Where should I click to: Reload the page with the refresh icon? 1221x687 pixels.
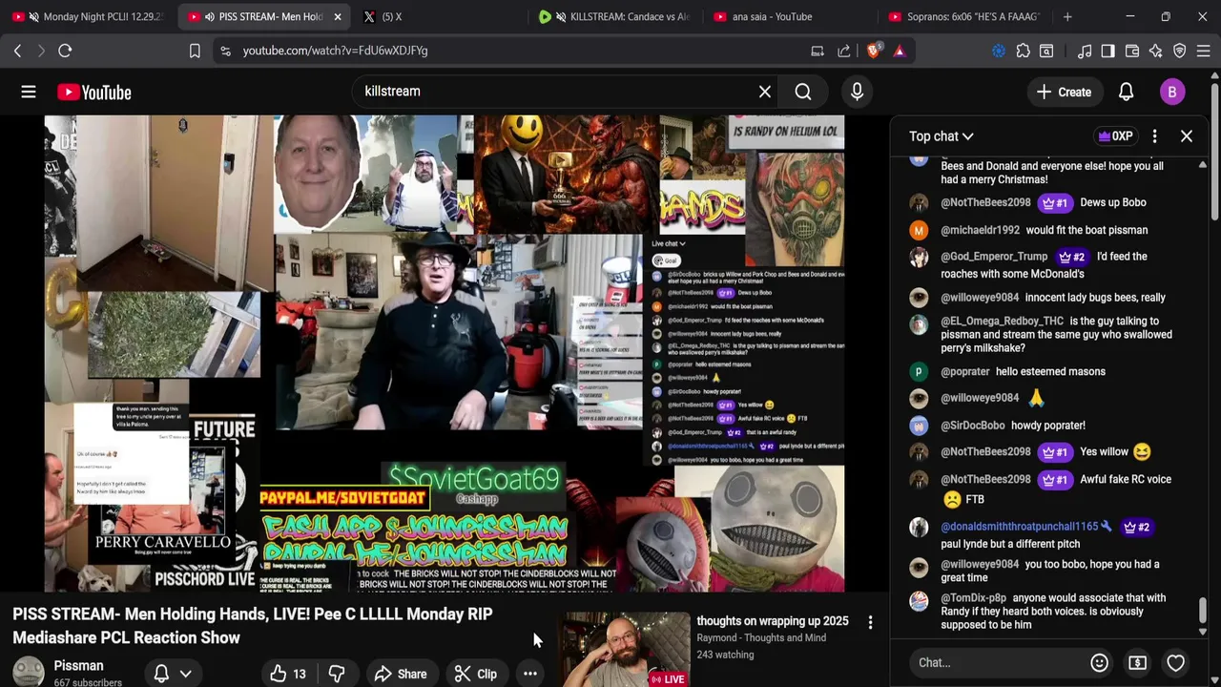point(65,51)
